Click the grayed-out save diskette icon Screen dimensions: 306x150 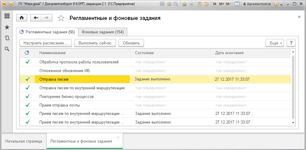pos(162,4)
